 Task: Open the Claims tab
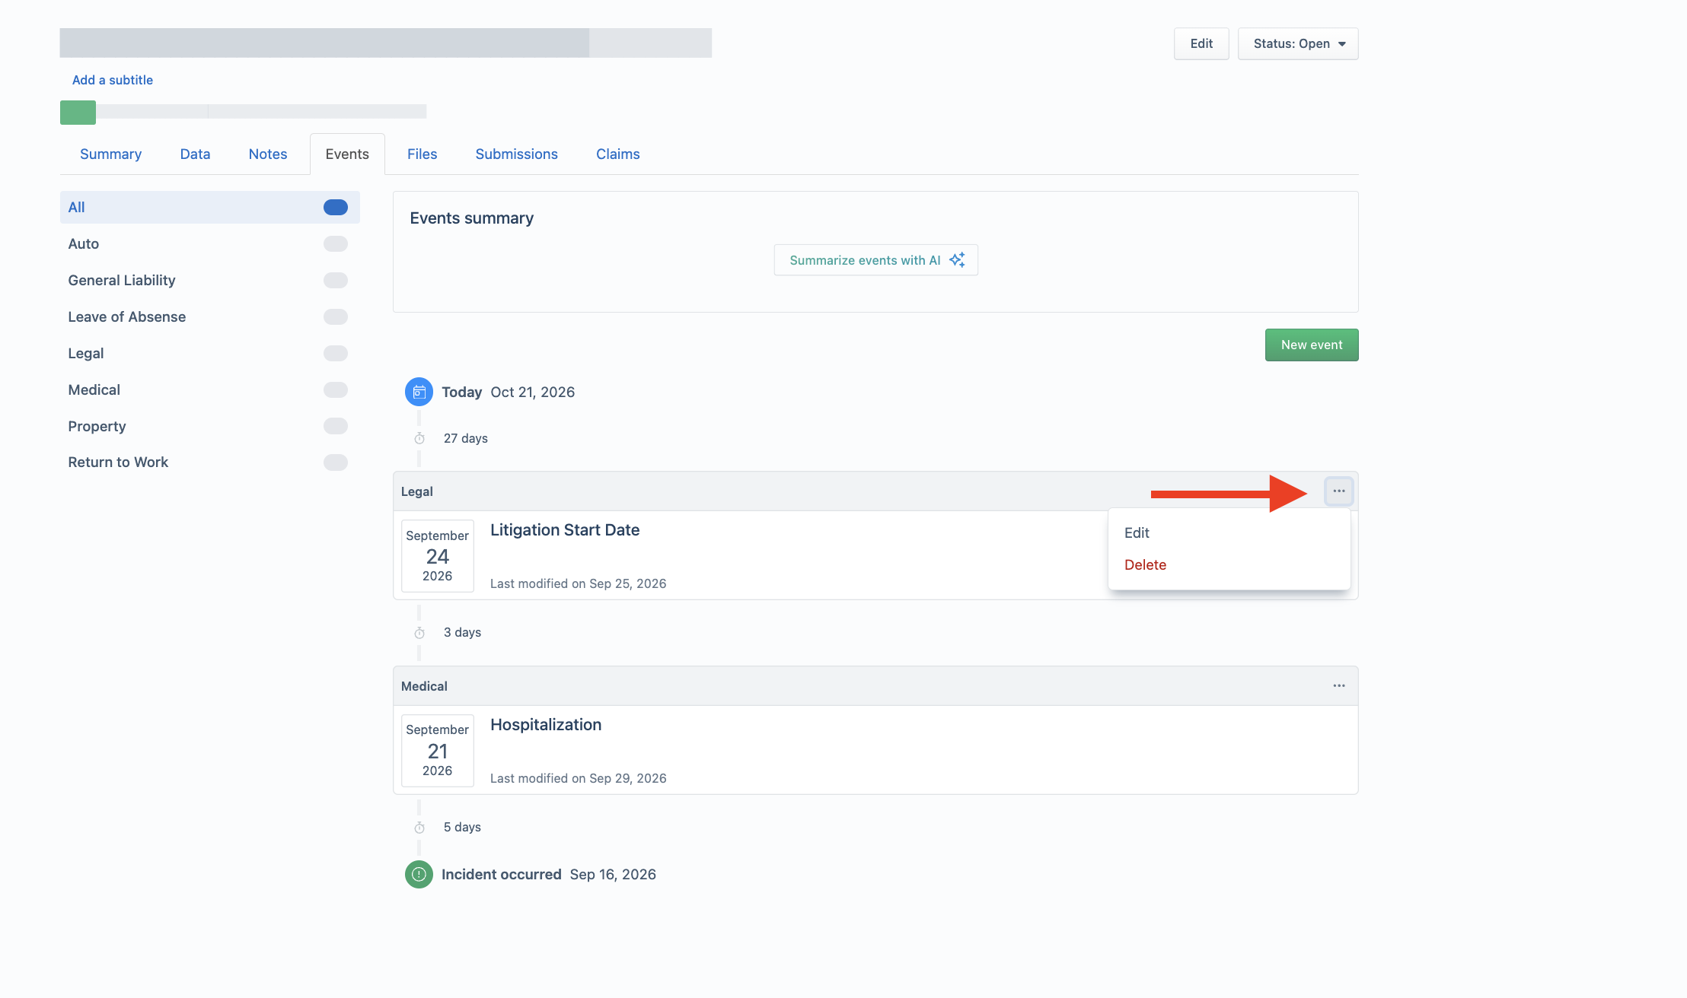pyautogui.click(x=617, y=154)
